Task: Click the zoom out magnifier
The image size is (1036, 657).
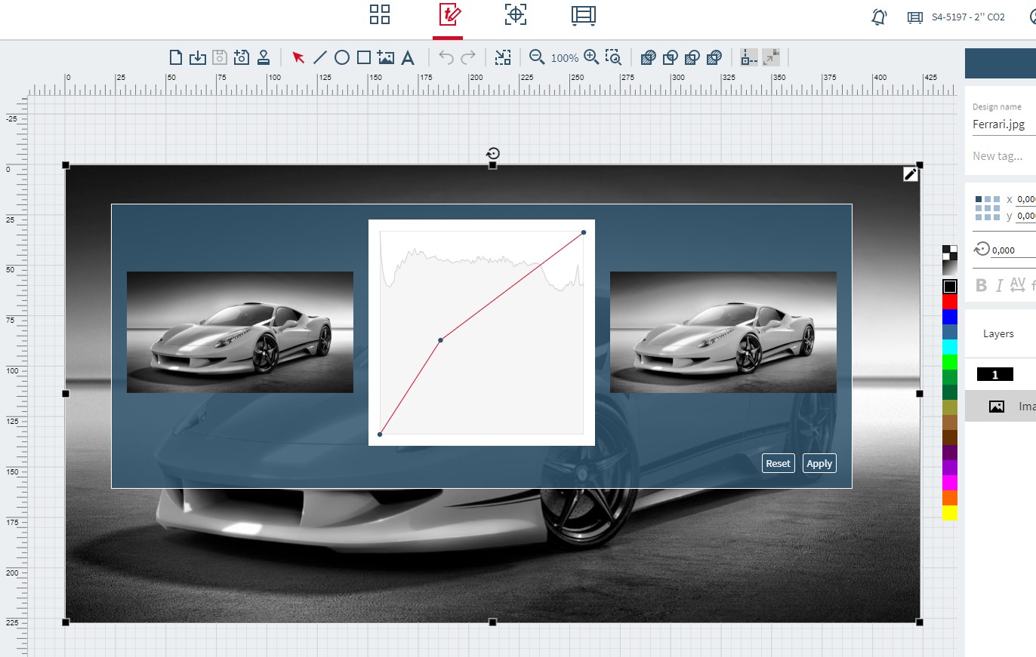Action: pyautogui.click(x=537, y=57)
